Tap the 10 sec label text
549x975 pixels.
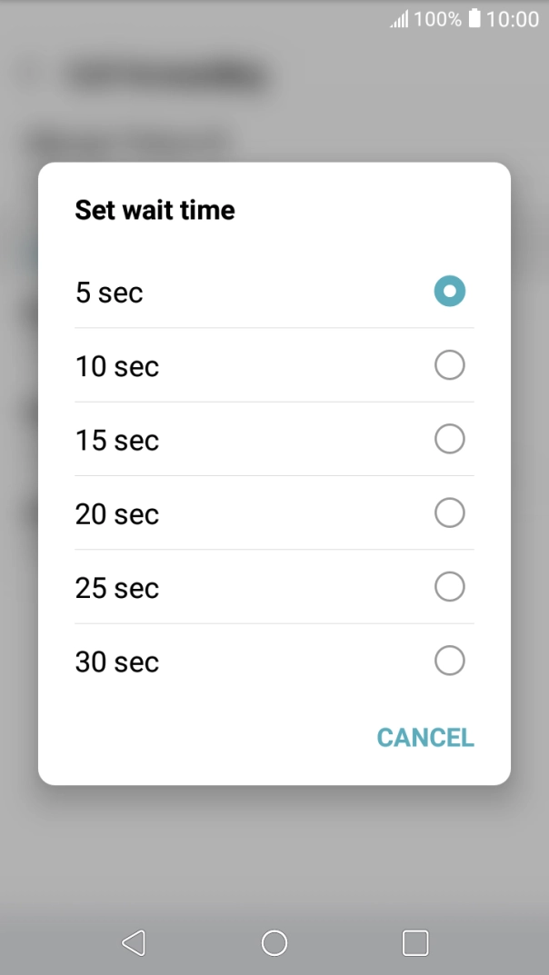[116, 365]
